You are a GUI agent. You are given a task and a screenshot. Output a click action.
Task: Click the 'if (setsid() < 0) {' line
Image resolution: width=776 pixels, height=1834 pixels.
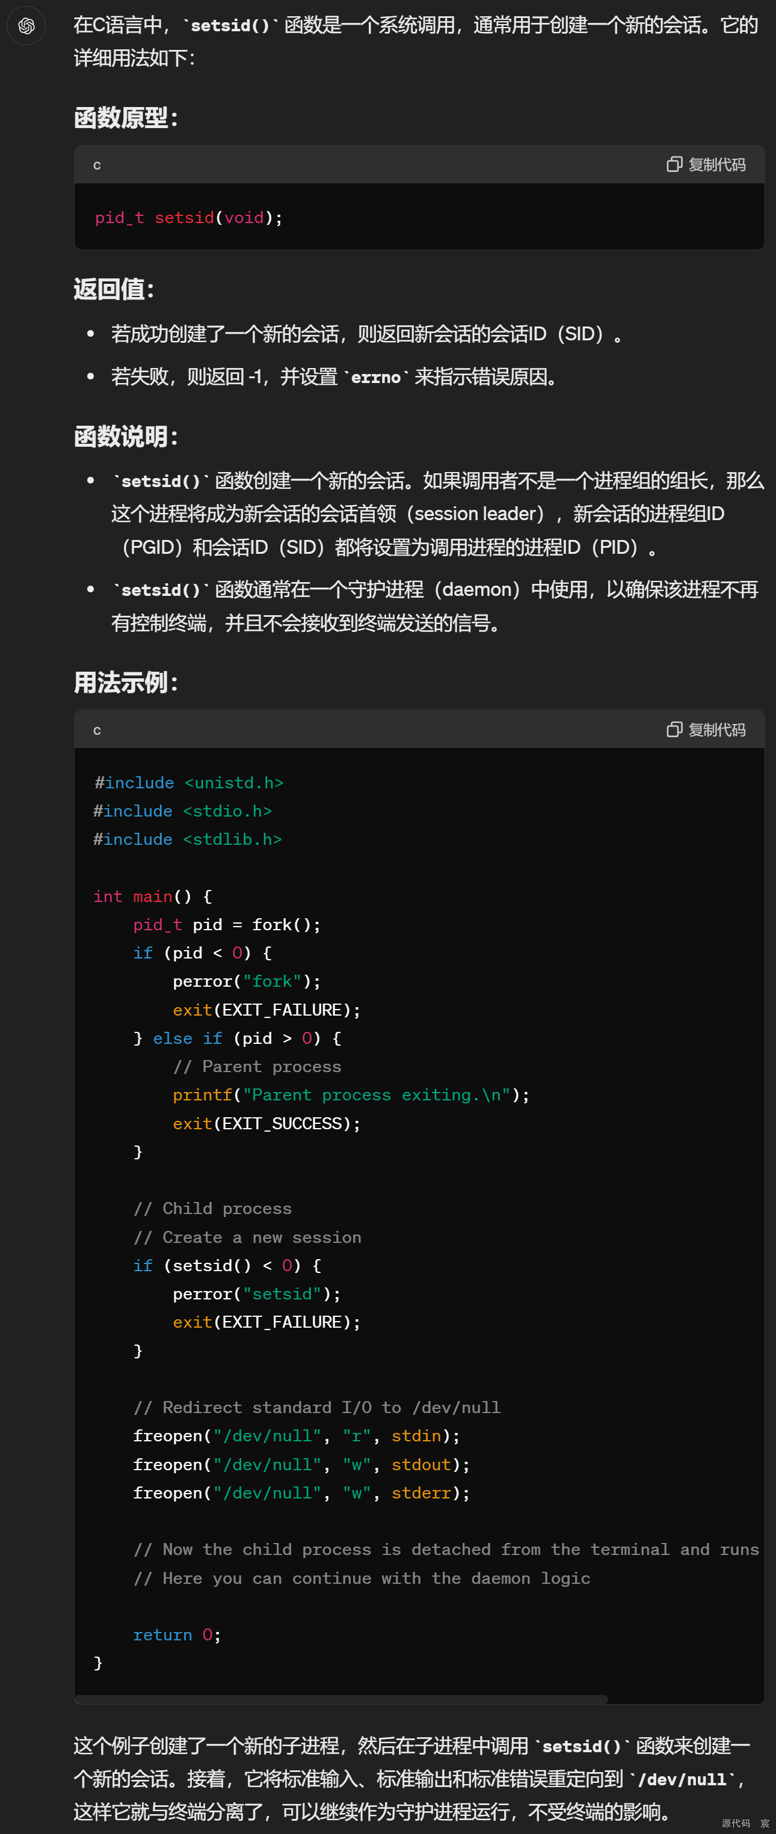pyautogui.click(x=227, y=1265)
